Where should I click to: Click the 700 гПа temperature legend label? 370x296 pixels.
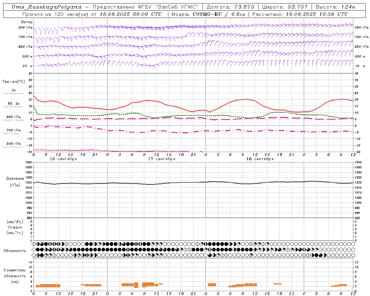pyautogui.click(x=13, y=130)
